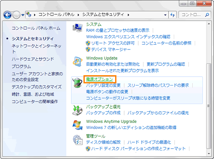Select システムとセキュリティ in the left sidebar
The width and height of the screenshot is (214, 159).
[x=33, y=39]
